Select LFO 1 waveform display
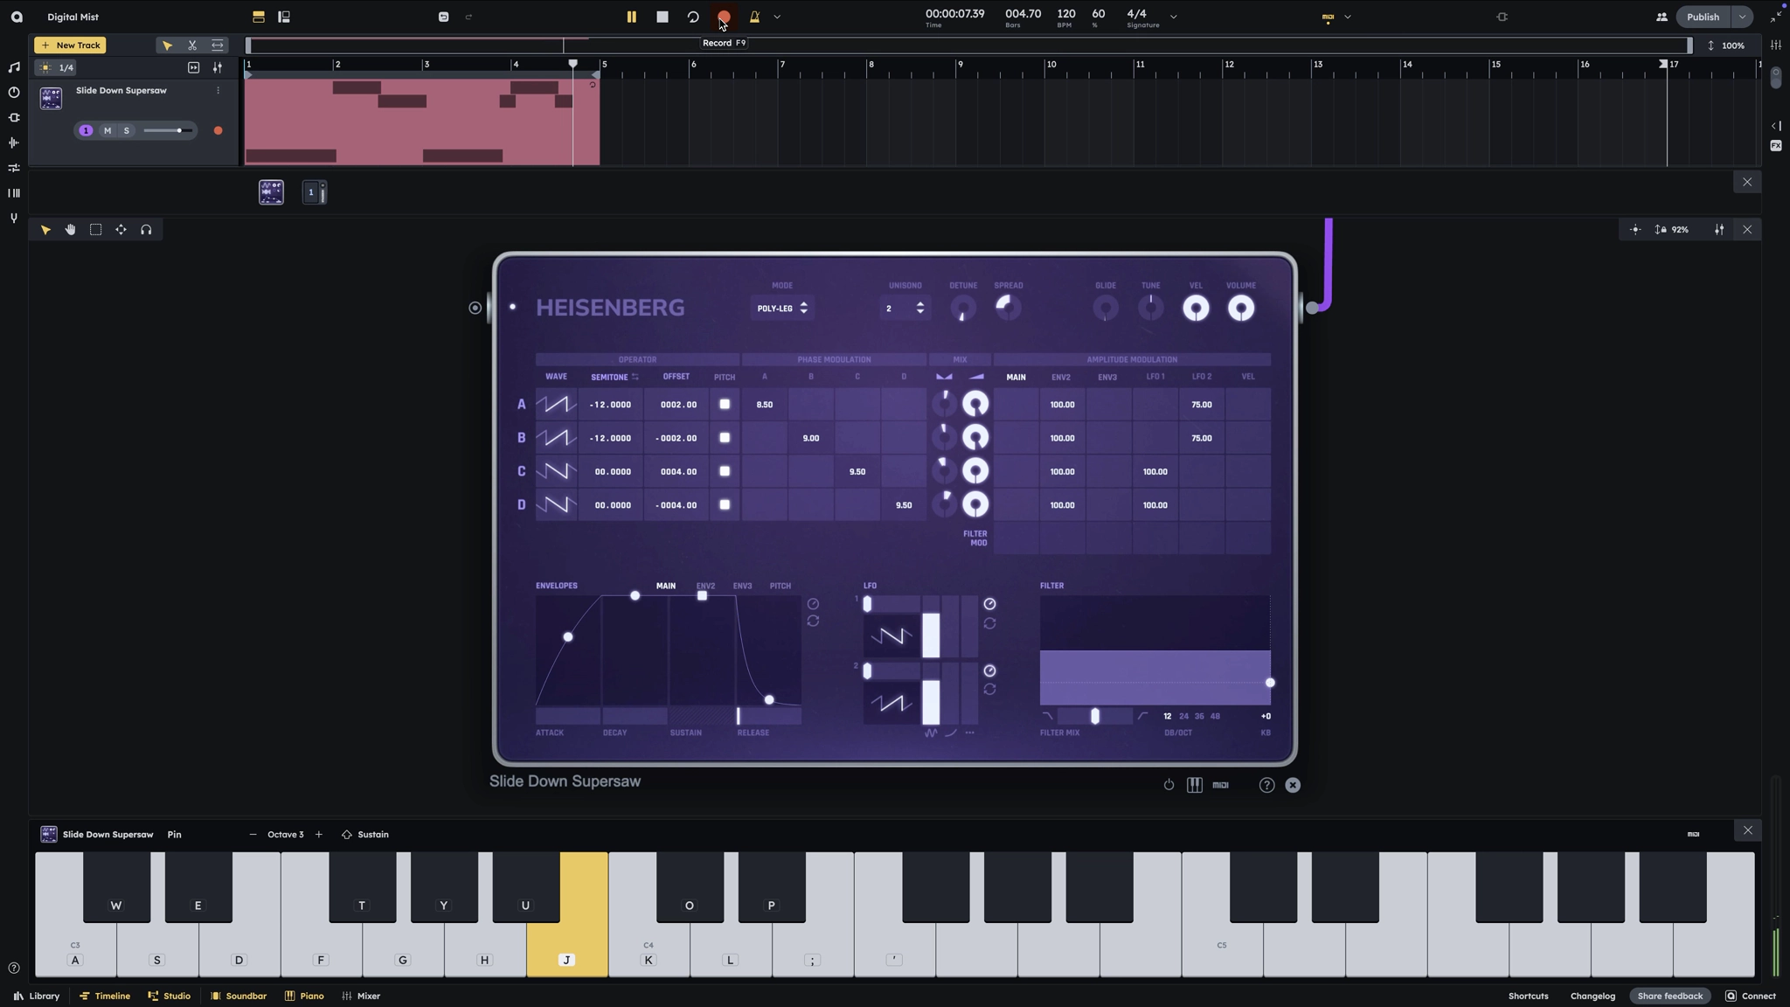The image size is (1790, 1007). (x=891, y=636)
